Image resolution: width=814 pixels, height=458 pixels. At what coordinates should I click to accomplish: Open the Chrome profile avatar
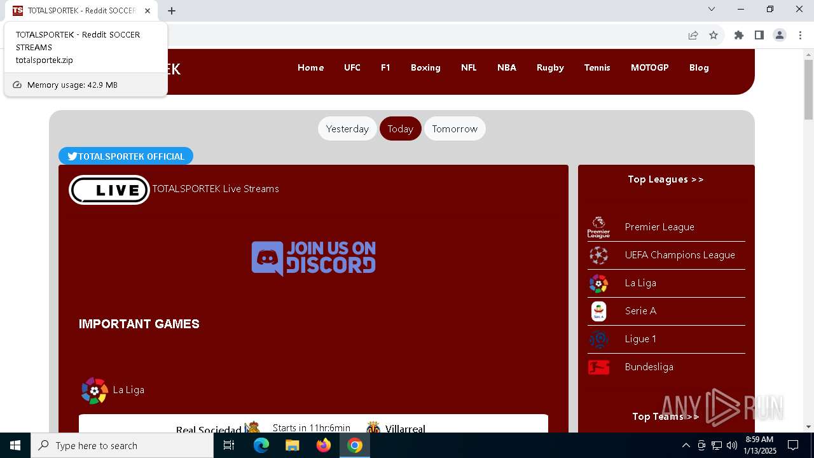tap(780, 35)
